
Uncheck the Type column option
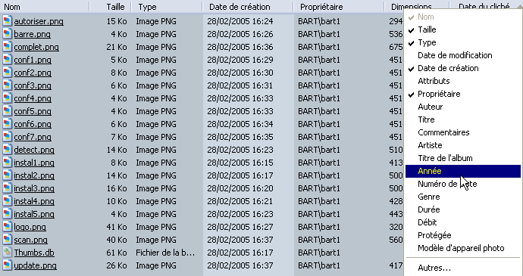tap(463, 42)
